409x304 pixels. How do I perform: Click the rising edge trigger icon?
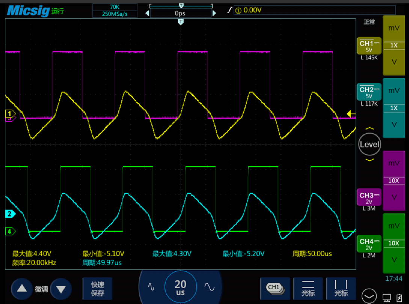coord(229,10)
